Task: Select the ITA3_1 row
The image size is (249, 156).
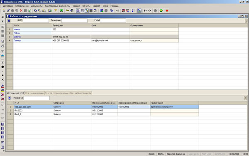Action: pyautogui.click(x=103, y=114)
